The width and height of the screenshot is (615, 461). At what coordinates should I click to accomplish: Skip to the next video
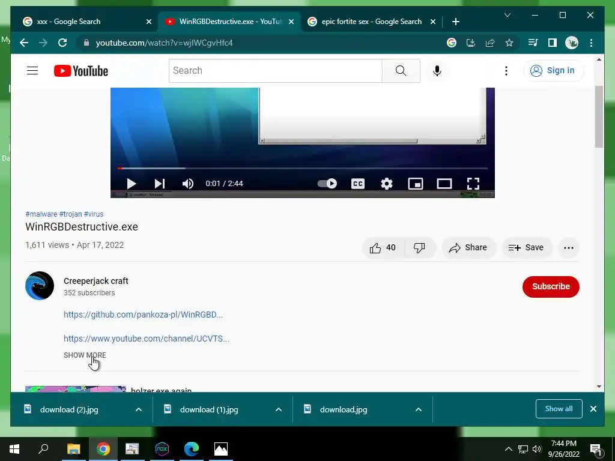(159, 184)
